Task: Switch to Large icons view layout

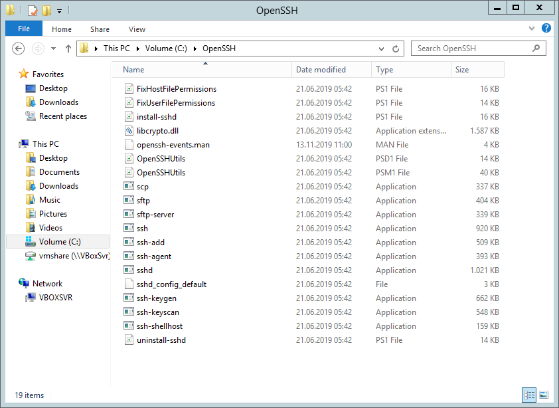Action: click(x=544, y=395)
